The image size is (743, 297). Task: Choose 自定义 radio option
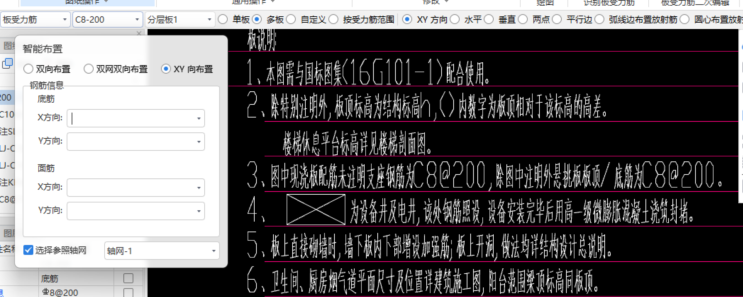click(x=291, y=19)
